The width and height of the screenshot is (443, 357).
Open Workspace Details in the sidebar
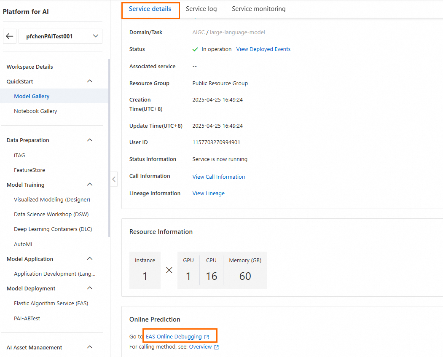pyautogui.click(x=30, y=67)
